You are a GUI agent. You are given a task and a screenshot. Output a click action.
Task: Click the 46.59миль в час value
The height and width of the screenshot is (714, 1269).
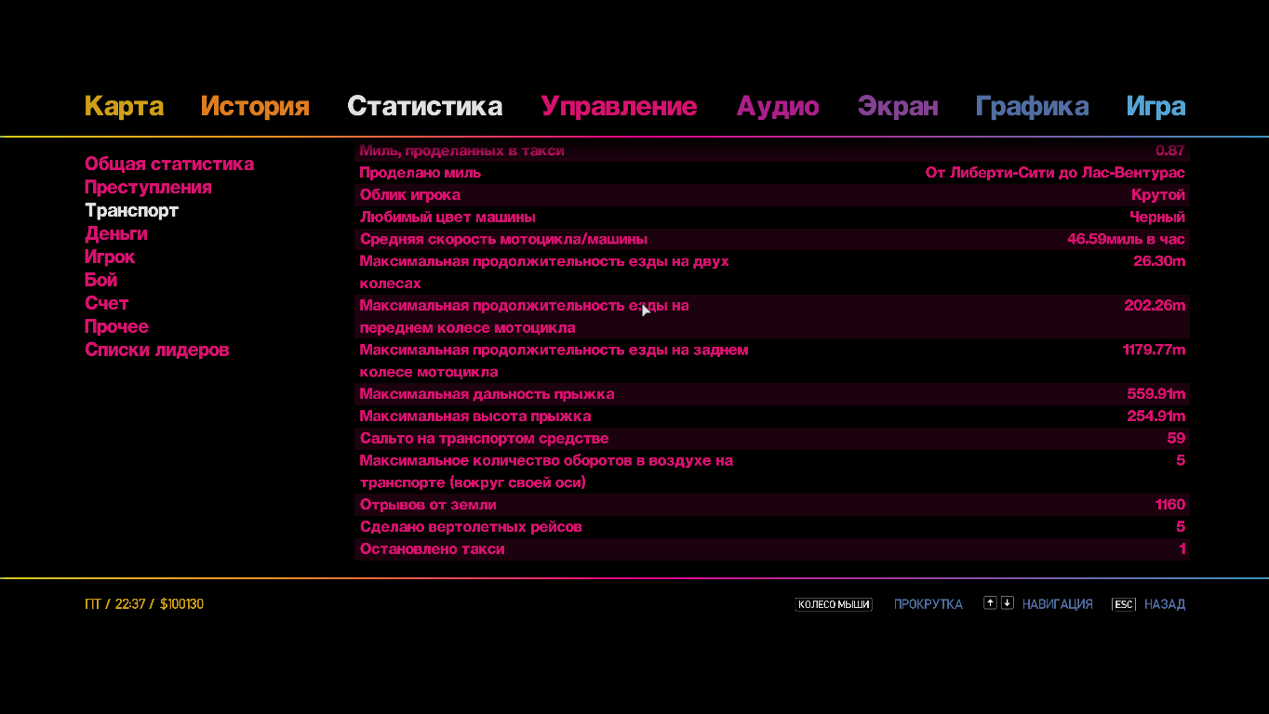point(1126,240)
